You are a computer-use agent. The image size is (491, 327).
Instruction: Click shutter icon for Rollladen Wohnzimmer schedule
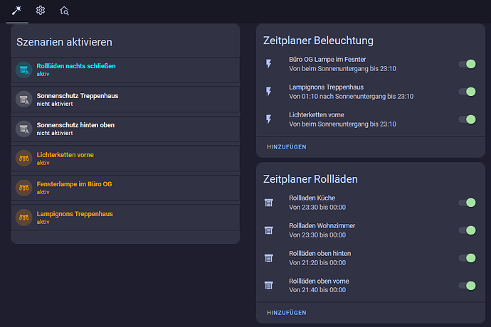[x=269, y=230]
